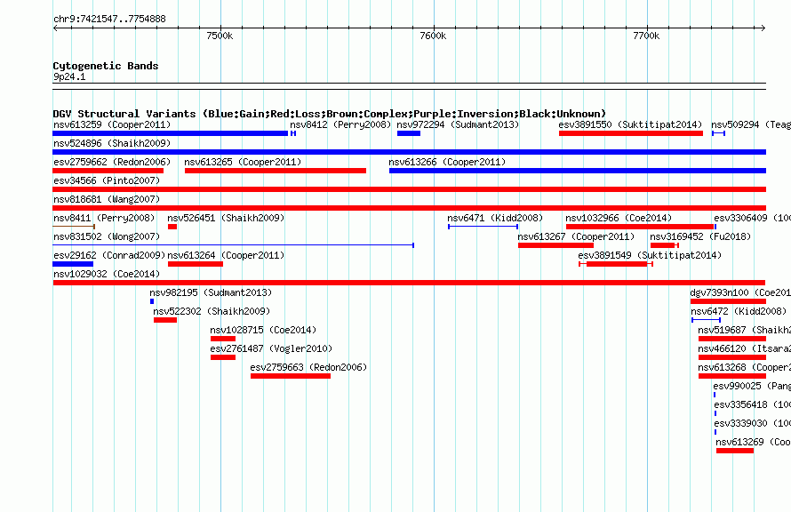The height and width of the screenshot is (512, 791).
Task: Select the blue bar under esv29162
Action: (73, 264)
